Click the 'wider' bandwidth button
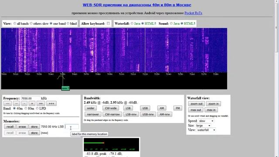The height and width of the screenshot is (157, 279). [x=91, y=108]
